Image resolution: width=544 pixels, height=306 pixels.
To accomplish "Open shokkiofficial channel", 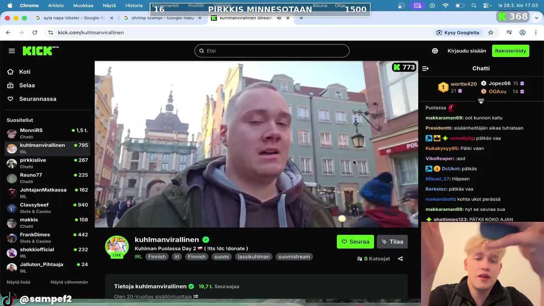I will pyautogui.click(x=47, y=252).
